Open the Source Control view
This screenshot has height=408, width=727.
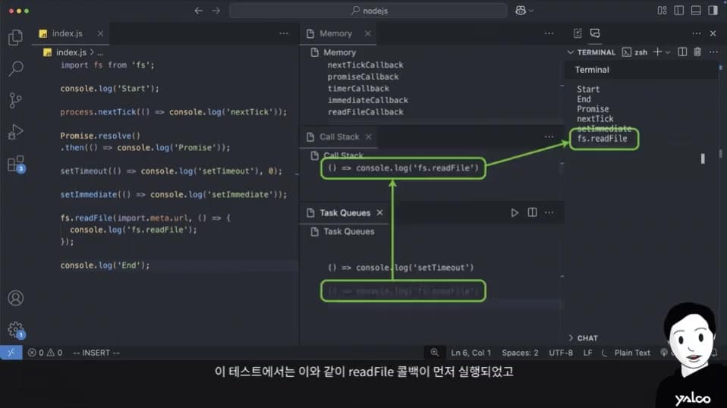(15, 100)
